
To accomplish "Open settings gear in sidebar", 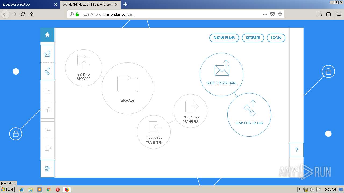I will [x=47, y=169].
